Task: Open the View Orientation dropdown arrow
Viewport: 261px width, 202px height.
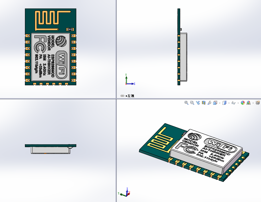Action: (219, 103)
